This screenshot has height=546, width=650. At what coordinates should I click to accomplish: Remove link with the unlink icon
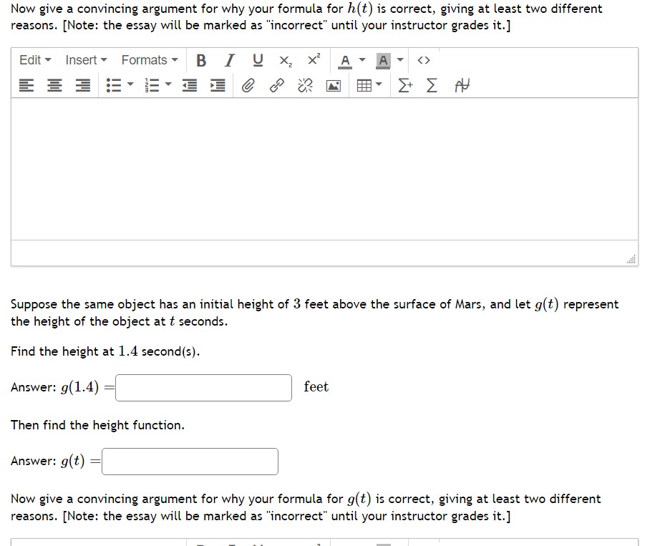(305, 85)
